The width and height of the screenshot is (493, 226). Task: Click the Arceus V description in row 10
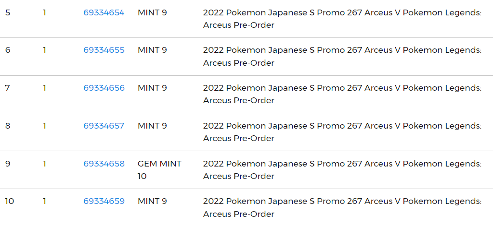pyautogui.click(x=342, y=207)
